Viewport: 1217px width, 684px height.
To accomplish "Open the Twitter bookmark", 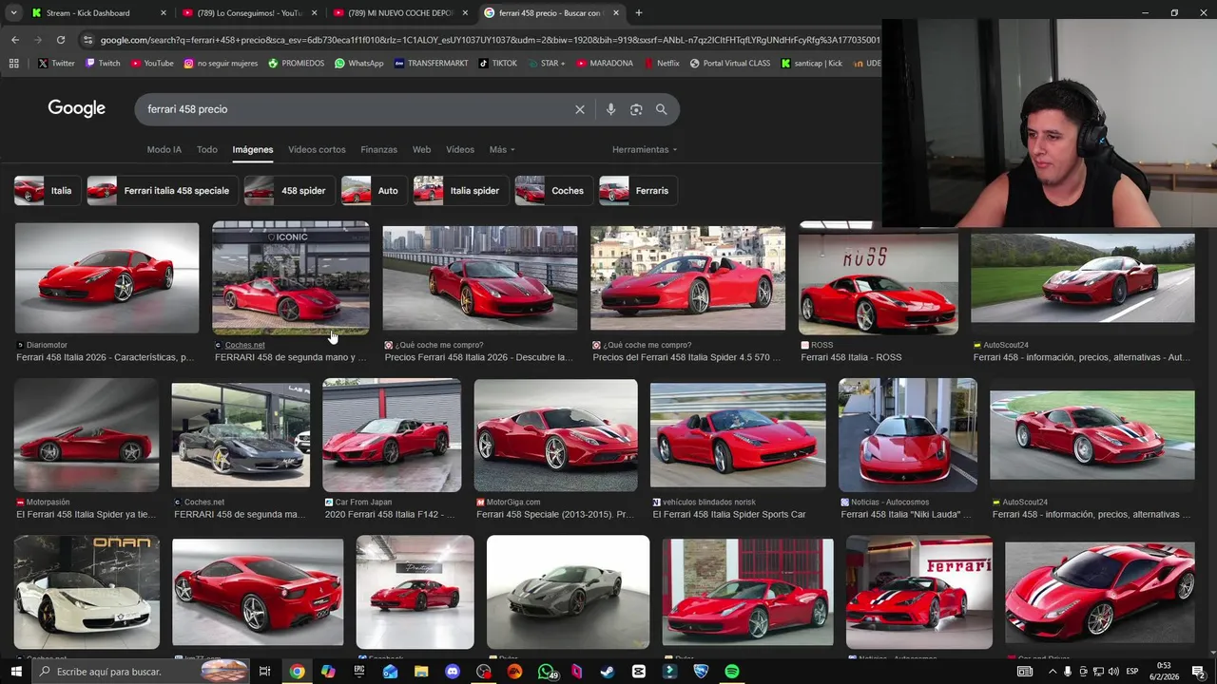I will coord(56,64).
